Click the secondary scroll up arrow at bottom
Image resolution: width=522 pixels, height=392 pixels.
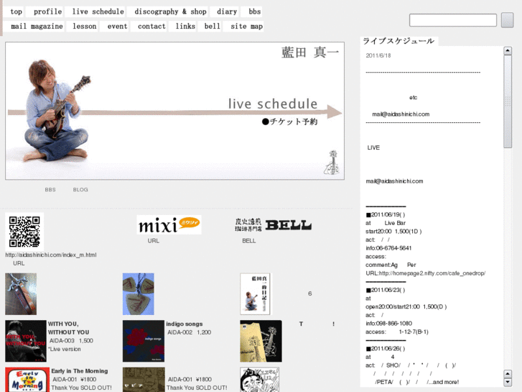(x=508, y=373)
